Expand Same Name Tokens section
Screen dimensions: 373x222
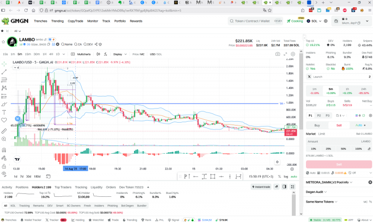pos(322,202)
